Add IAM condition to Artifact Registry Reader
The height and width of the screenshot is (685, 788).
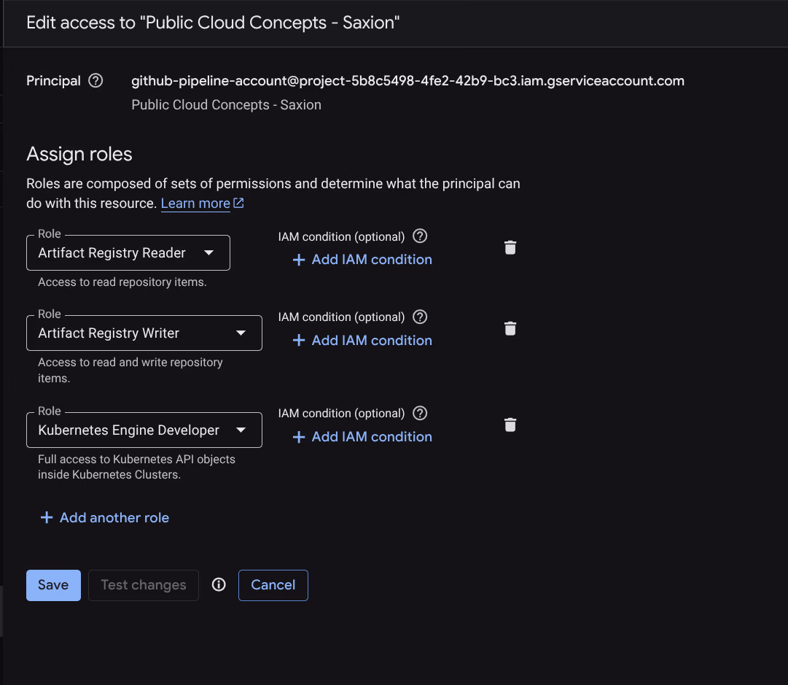coord(361,259)
